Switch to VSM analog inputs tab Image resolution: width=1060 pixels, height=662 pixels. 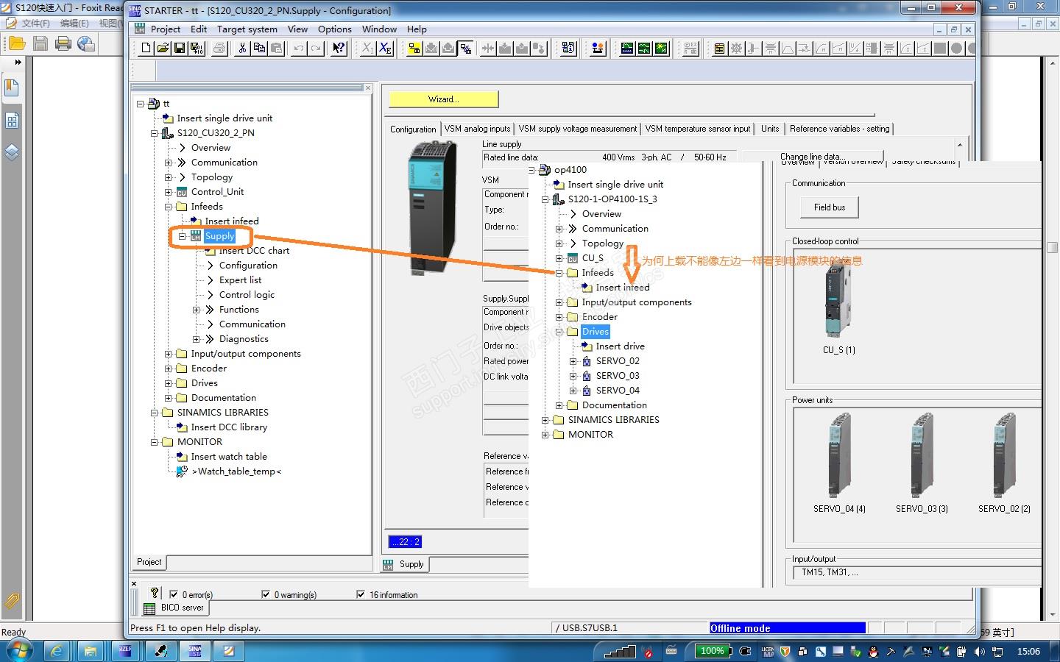[x=477, y=129]
